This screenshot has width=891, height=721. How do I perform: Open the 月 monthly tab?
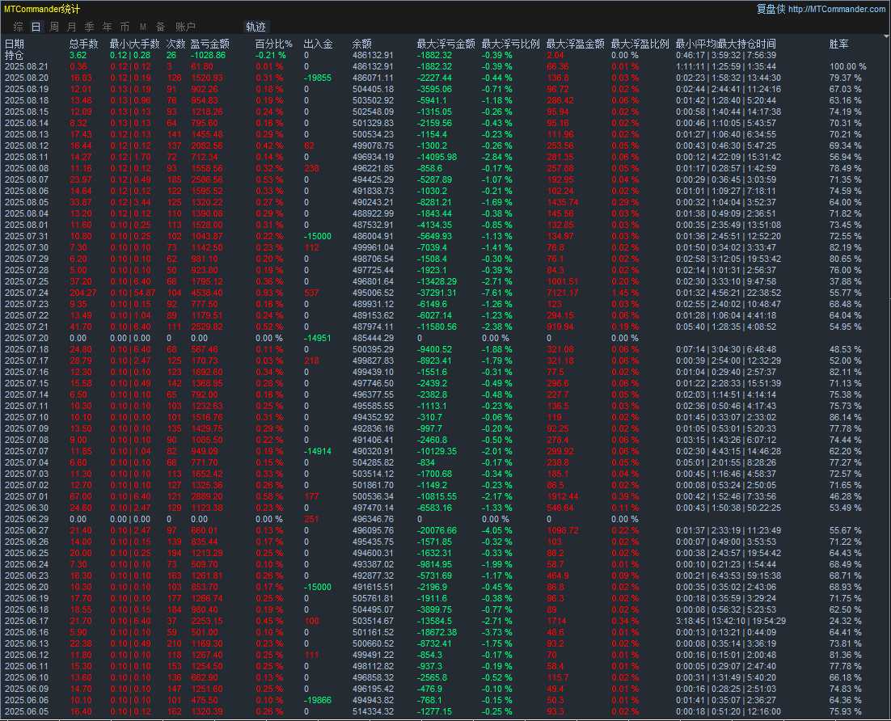[x=72, y=27]
